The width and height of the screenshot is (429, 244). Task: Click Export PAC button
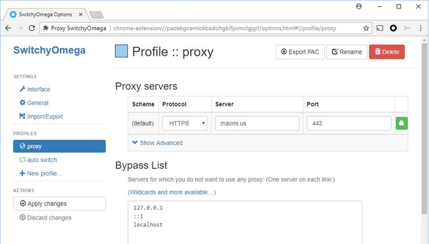coord(300,52)
